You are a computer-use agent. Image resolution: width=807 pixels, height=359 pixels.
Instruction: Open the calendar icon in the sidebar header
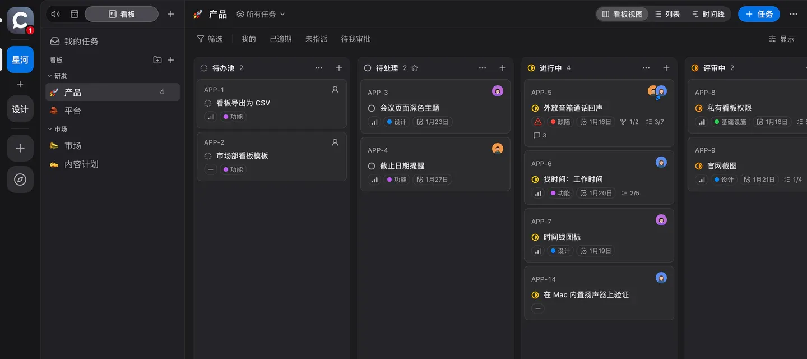pyautogui.click(x=75, y=14)
